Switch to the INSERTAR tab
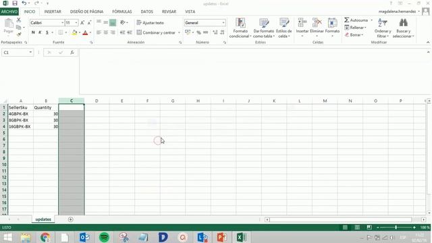Screen dimensions: 432x243 pyautogui.click(x=53, y=11)
